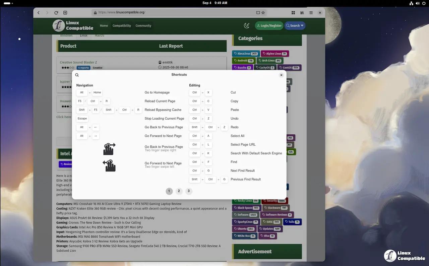
Task: Go to shortcuts page 3
Action: click(189, 191)
